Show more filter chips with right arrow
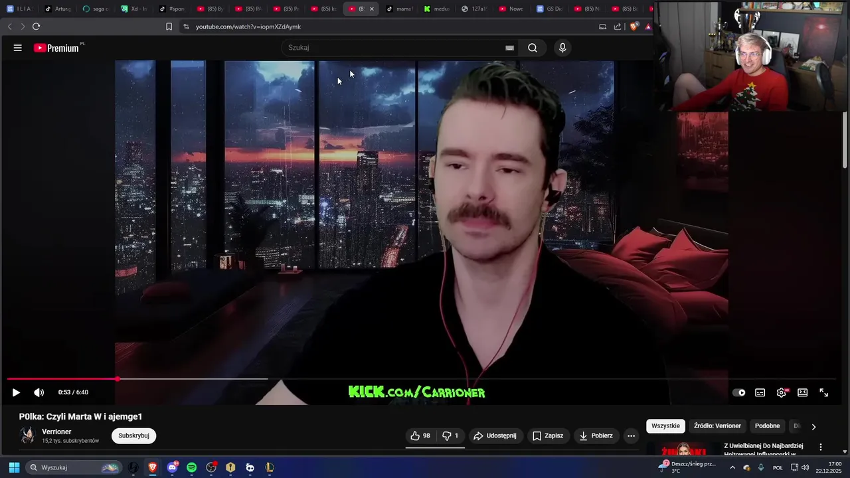The height and width of the screenshot is (478, 850). pos(813,426)
